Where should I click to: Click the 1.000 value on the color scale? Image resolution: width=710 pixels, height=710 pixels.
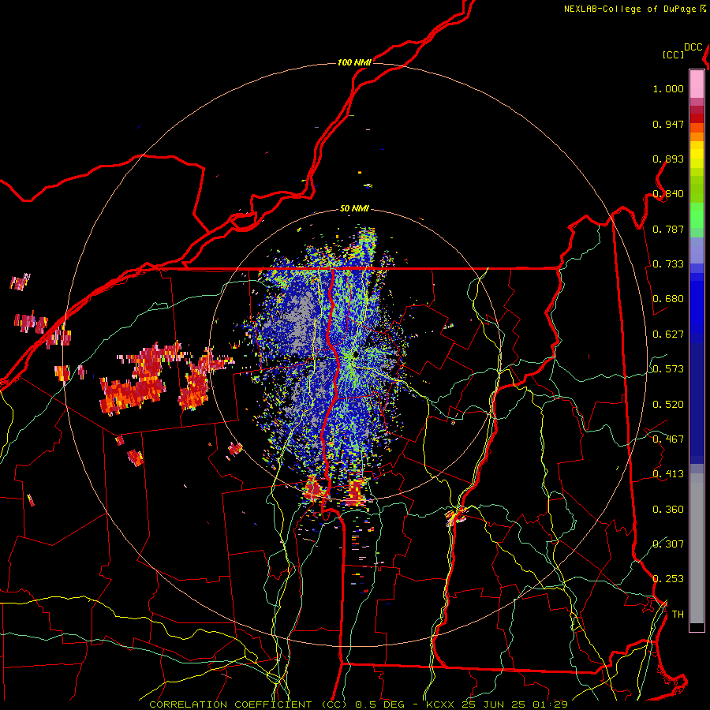tap(668, 88)
